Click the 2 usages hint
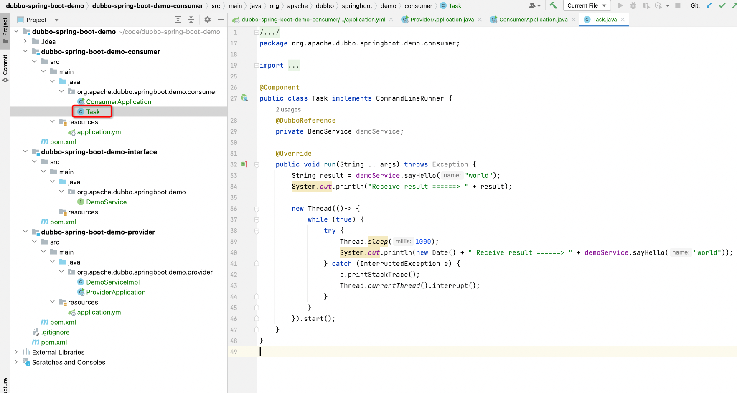 [288, 110]
